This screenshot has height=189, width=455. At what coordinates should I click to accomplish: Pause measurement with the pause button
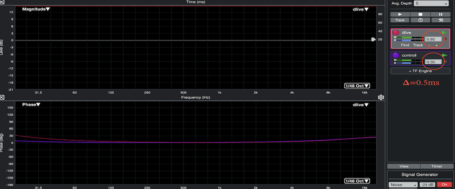pyautogui.click(x=441, y=14)
